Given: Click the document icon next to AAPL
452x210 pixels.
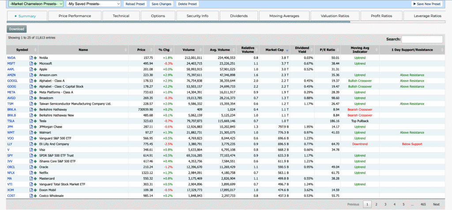Looking at the screenshot, I should coord(31,69).
